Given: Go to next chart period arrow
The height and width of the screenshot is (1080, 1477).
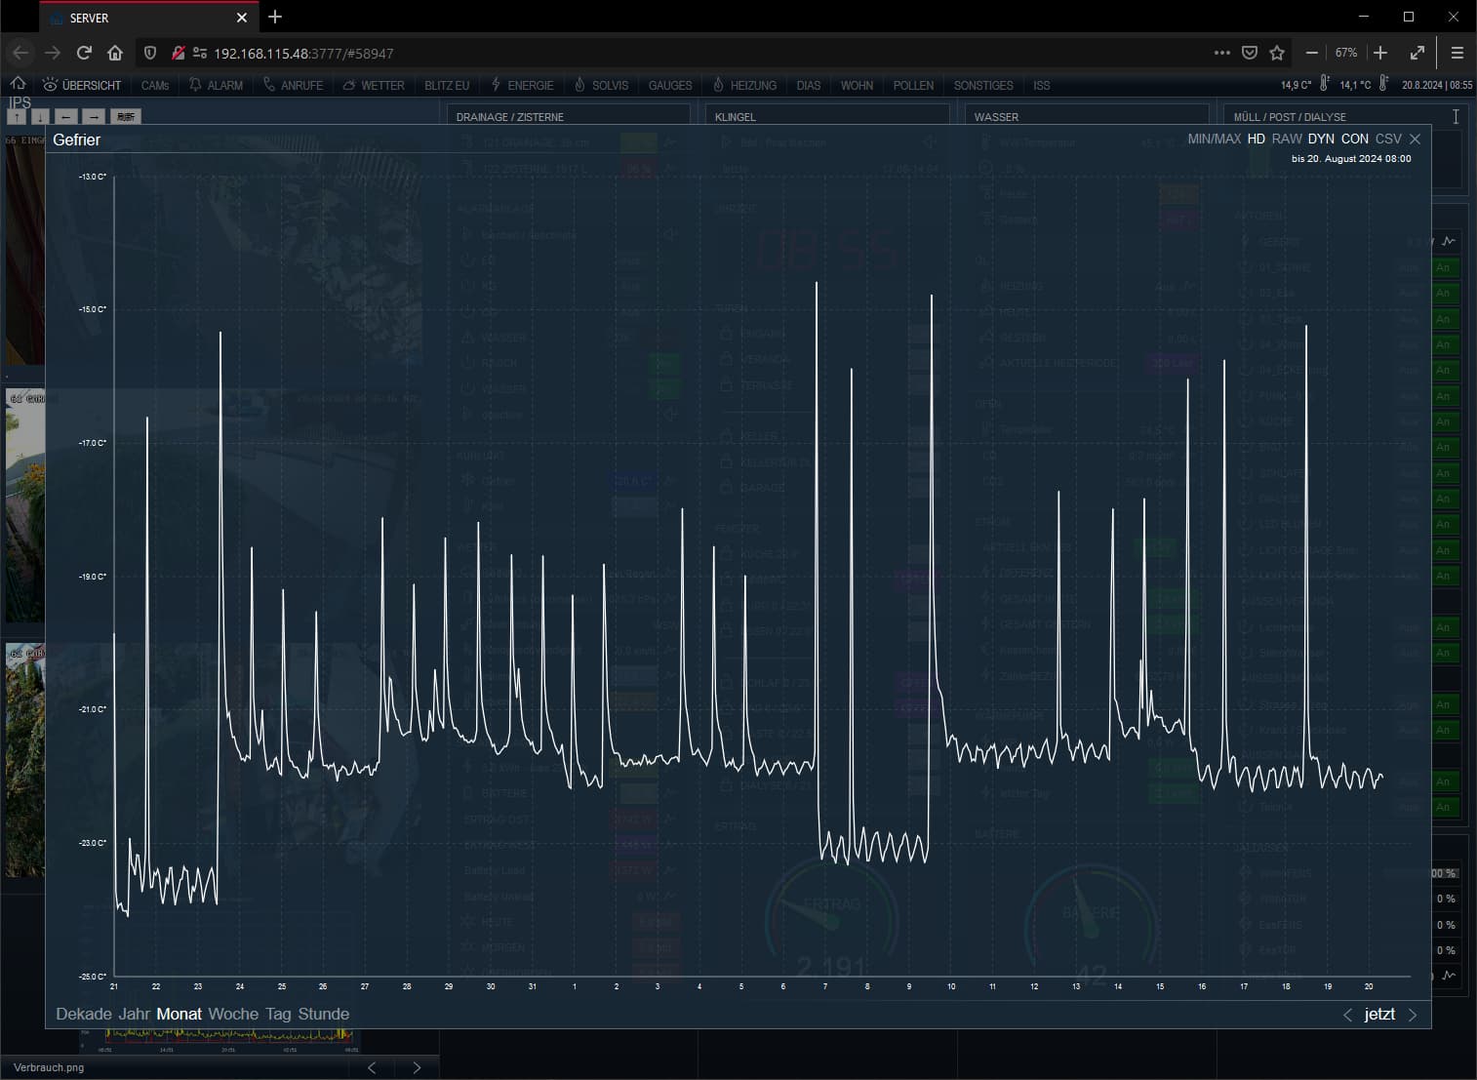Looking at the screenshot, I should [x=1412, y=1016].
